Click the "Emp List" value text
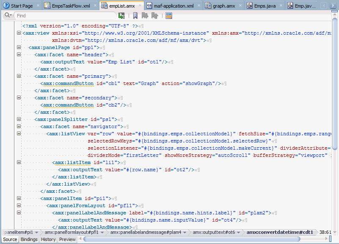 click(x=120, y=62)
